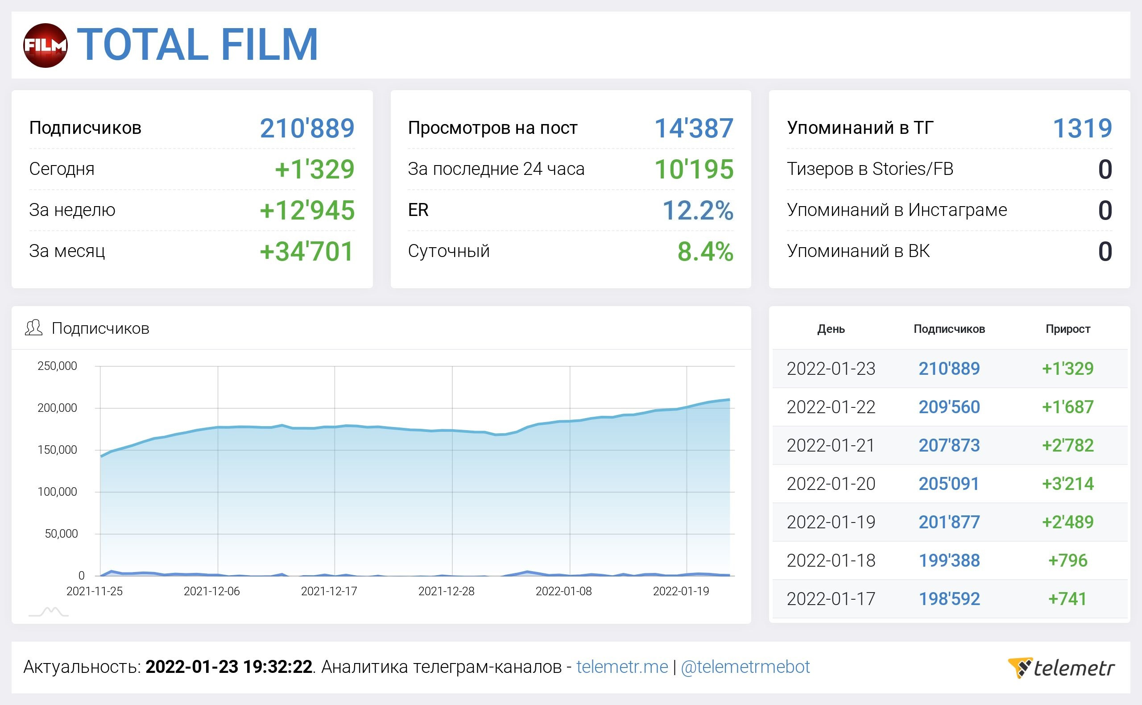
Task: Click the telemetr logo at bottom right
Action: pos(1061,668)
